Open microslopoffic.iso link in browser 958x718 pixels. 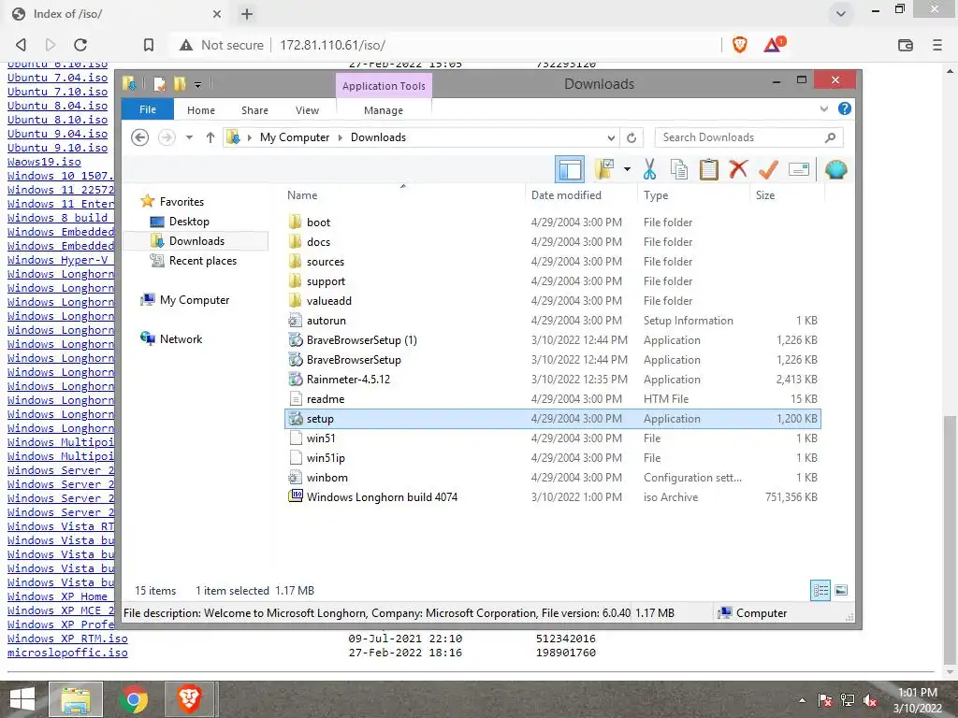pyautogui.click(x=67, y=653)
